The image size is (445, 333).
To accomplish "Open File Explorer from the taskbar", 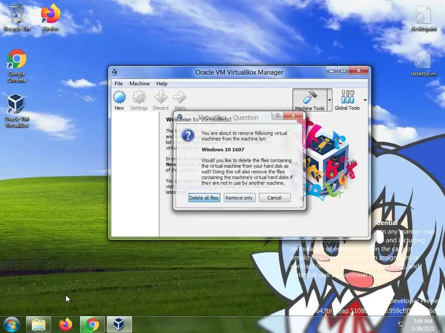I will (39, 324).
